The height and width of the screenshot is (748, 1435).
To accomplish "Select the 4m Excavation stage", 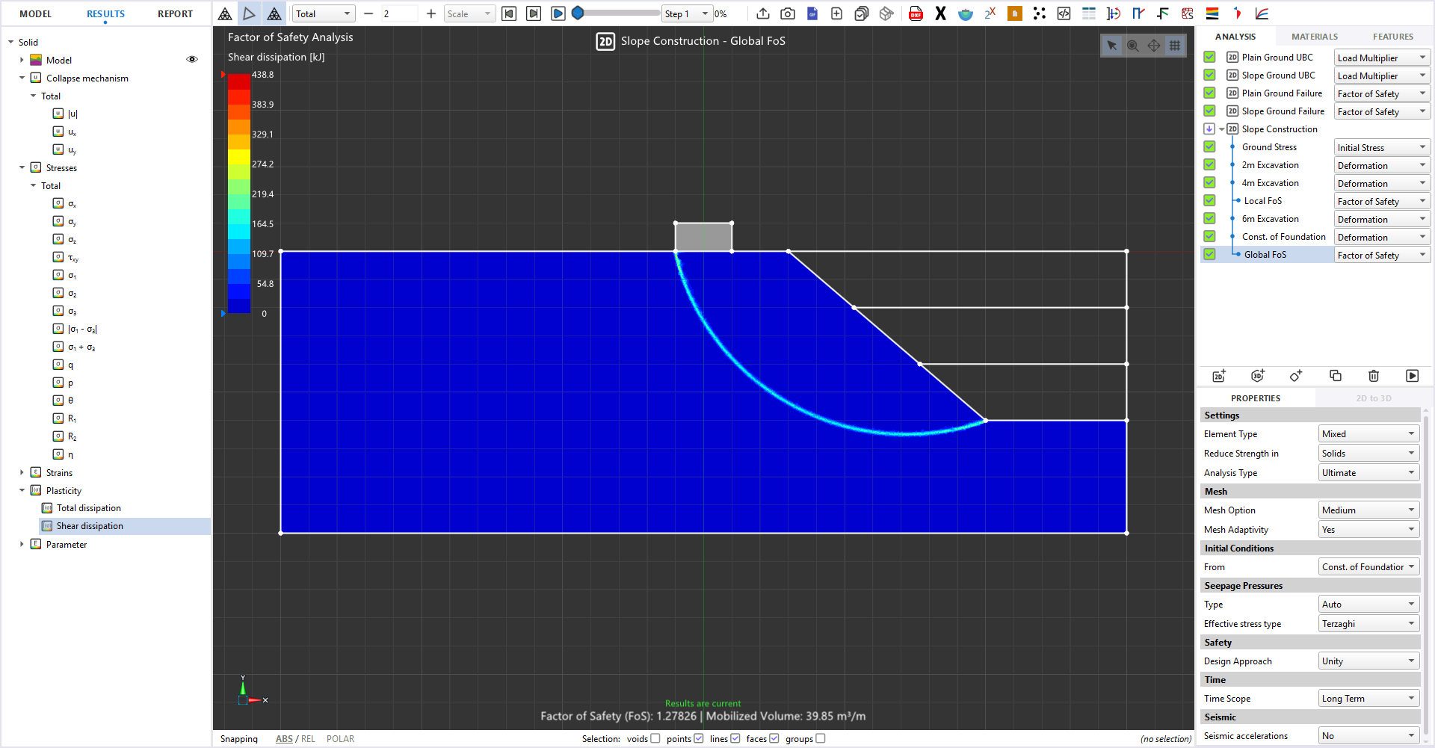I will [x=1270, y=182].
